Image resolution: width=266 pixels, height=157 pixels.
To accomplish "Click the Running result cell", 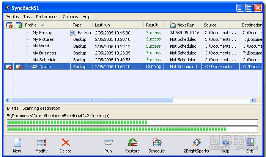I will 154,67.
